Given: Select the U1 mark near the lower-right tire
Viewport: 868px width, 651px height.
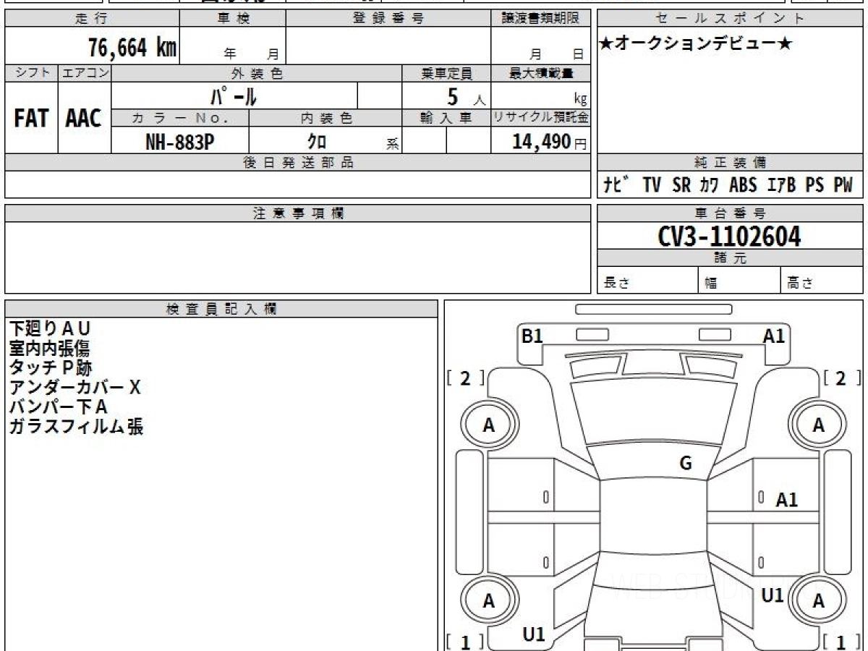Looking at the screenshot, I should click(773, 595).
